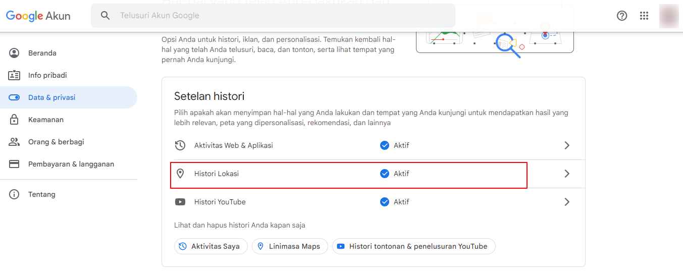
Task: Click the Keamanan padlock icon
Action: point(14,120)
